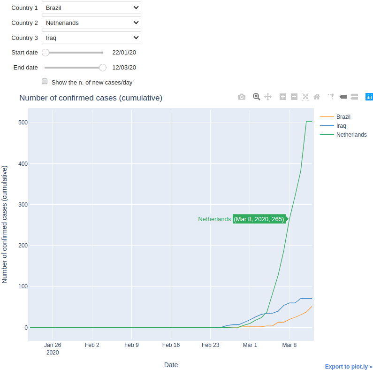This screenshot has height=370, width=373.
Task: Open the Country 3 Iraq dropdown
Action: click(x=91, y=38)
